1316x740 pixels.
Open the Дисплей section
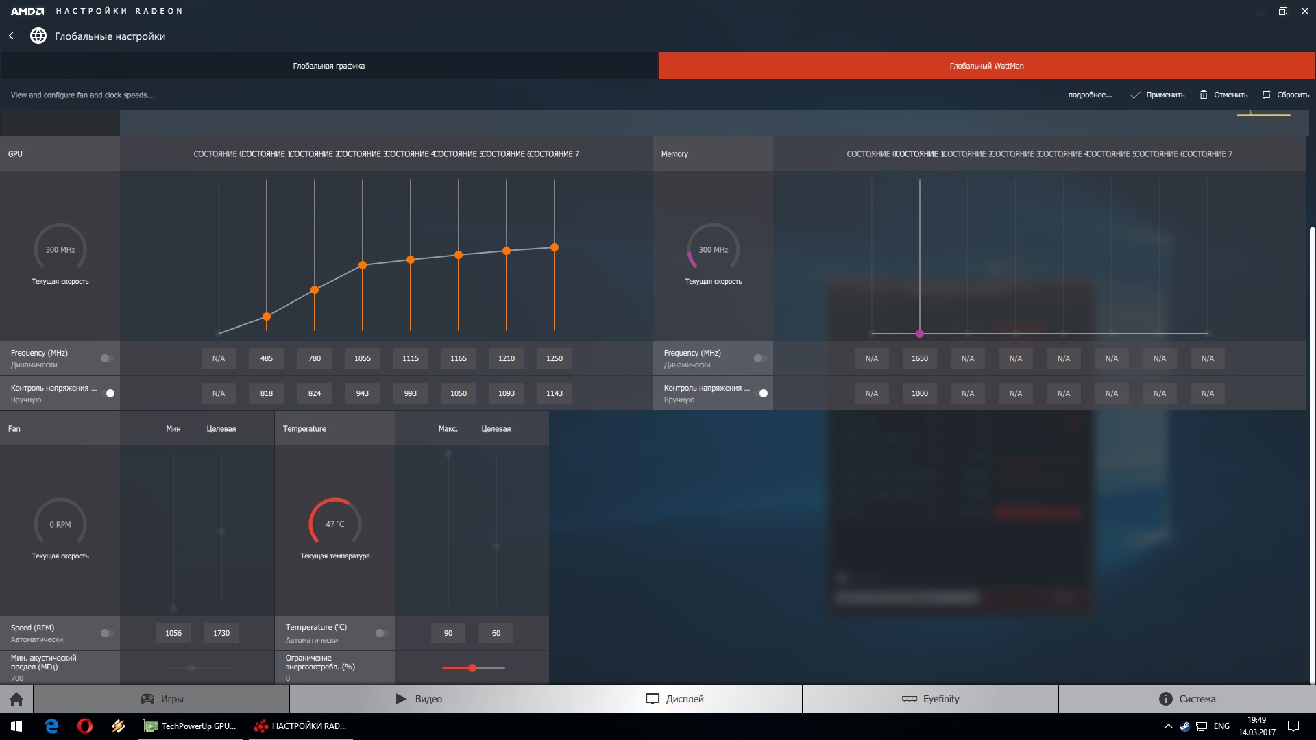pyautogui.click(x=674, y=699)
